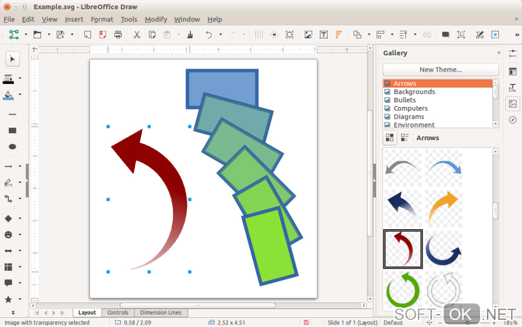Toggle the Shadow icon
The width and height of the screenshot is (522, 327).
click(445, 34)
